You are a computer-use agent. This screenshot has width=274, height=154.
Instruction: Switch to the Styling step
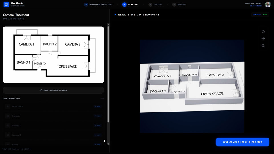pos(156,5)
